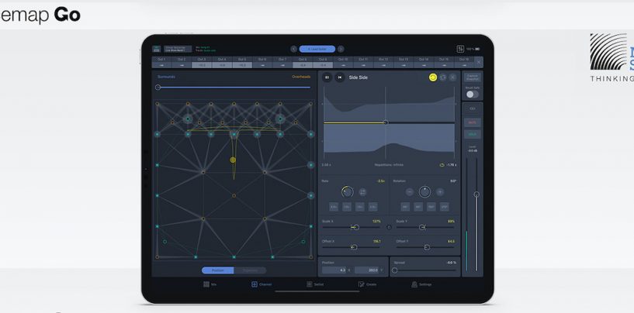Click the Out 8 output level cell

coord(303,62)
